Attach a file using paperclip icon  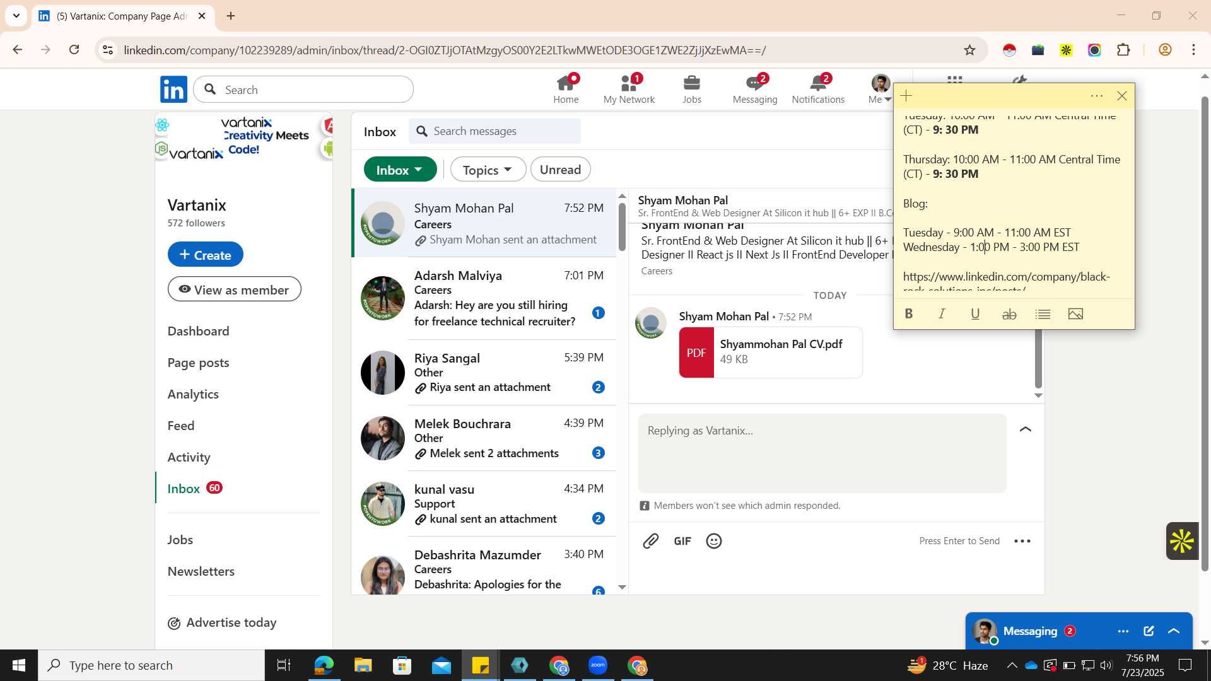651,541
